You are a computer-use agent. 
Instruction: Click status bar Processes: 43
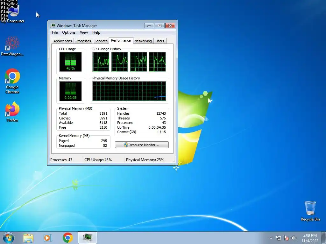(x=61, y=160)
